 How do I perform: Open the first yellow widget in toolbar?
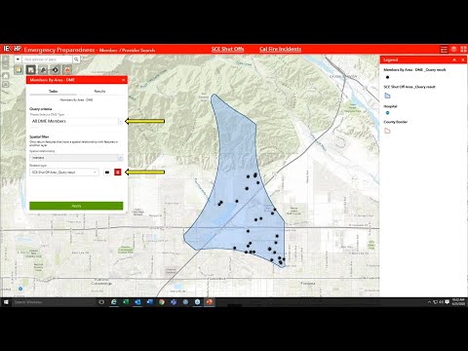click(x=19, y=70)
